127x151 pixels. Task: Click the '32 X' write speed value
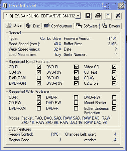[x=57, y=49]
